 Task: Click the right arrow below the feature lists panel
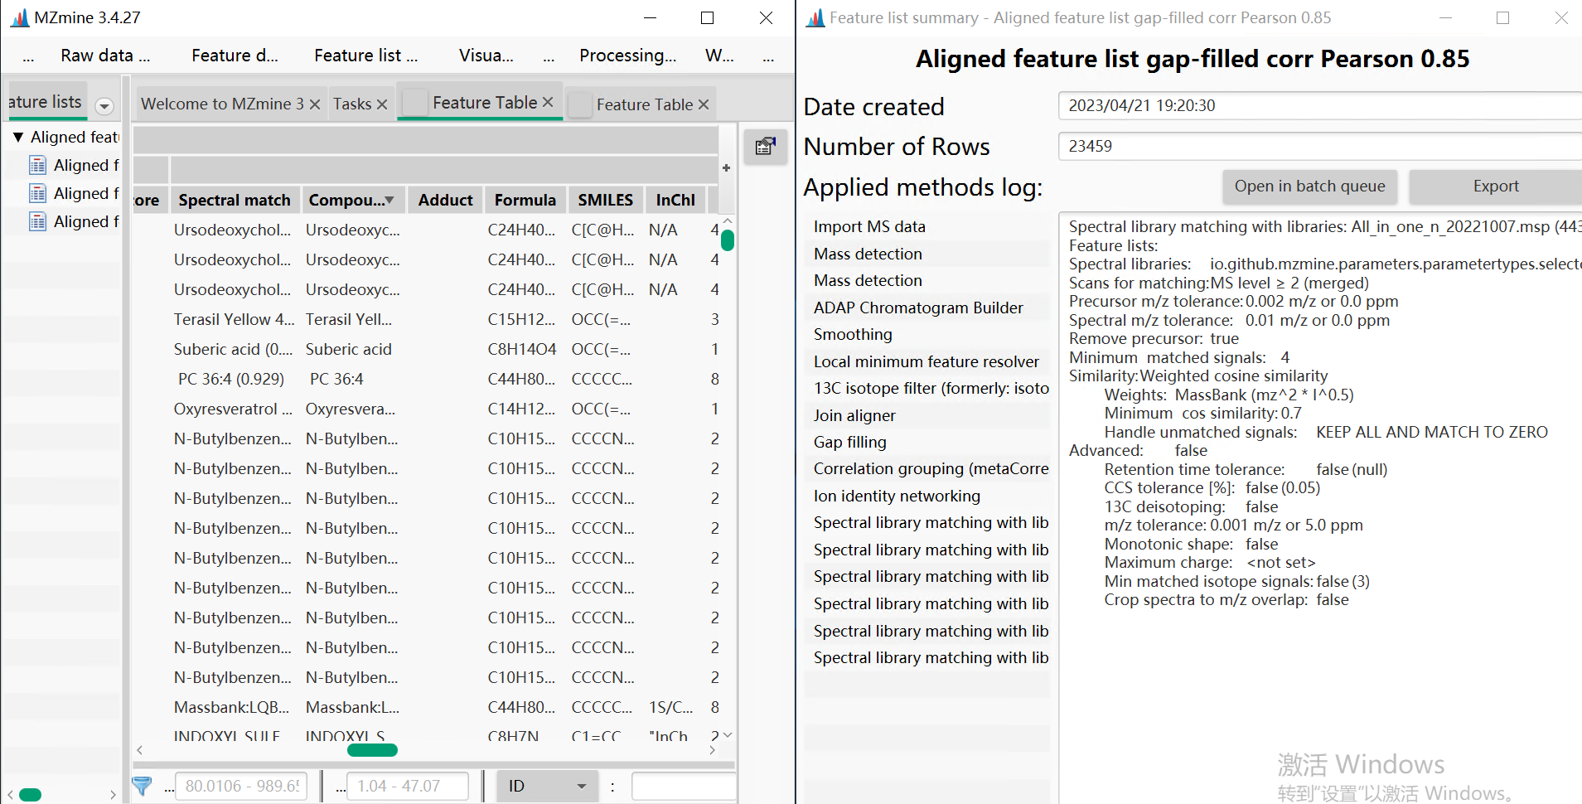[x=114, y=794]
